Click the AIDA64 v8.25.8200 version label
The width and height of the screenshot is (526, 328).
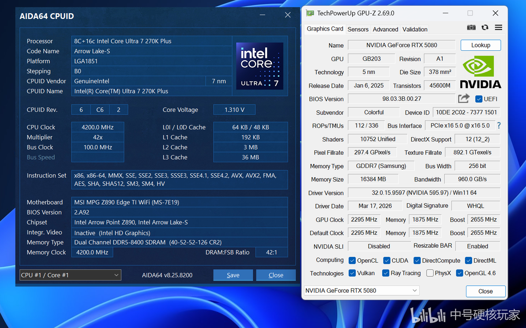167,275
